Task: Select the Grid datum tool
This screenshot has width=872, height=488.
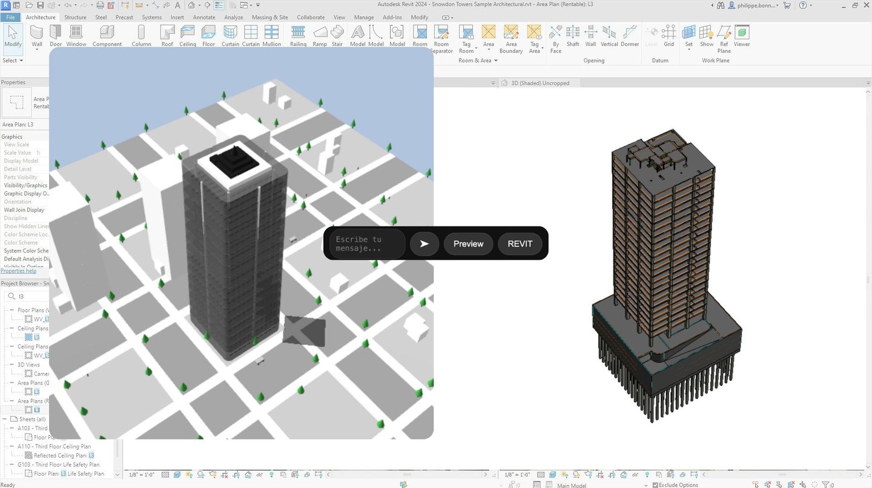Action: pyautogui.click(x=669, y=36)
